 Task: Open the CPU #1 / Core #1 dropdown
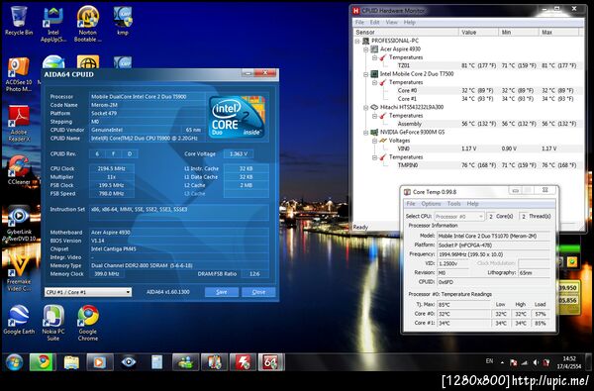click(88, 292)
